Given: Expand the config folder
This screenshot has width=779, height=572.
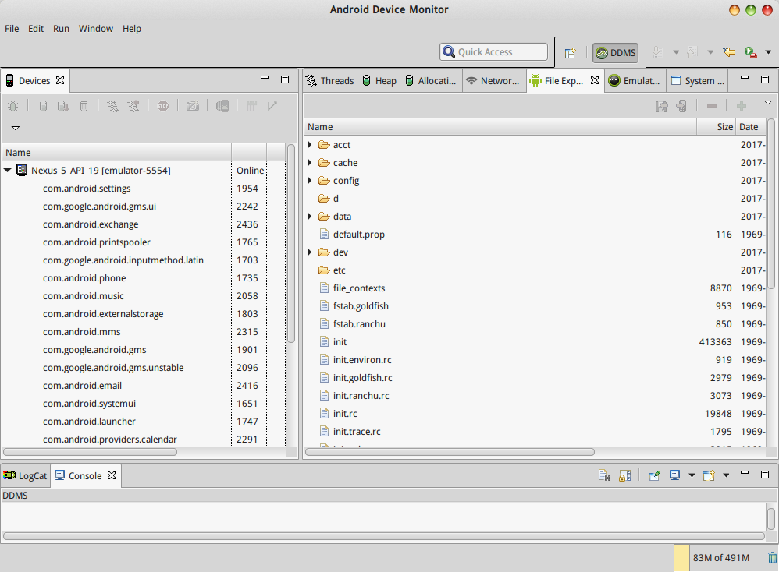Looking at the screenshot, I should 310,180.
